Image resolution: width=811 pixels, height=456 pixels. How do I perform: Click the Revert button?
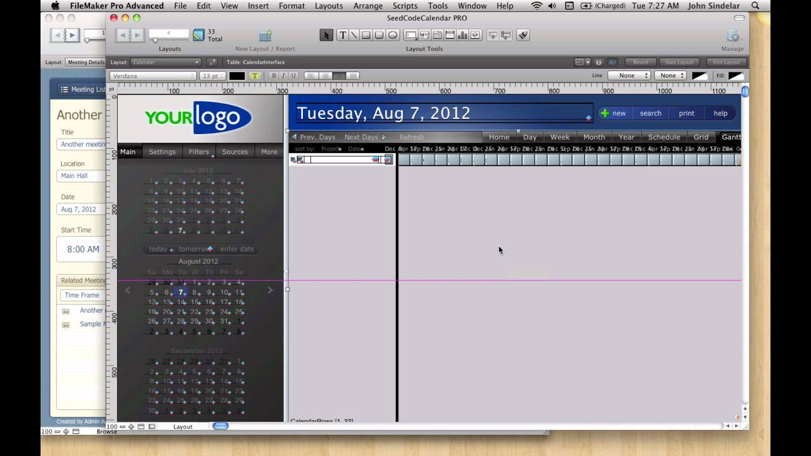pos(641,62)
